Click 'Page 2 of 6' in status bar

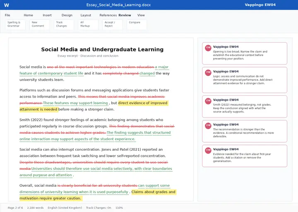tap(15, 208)
